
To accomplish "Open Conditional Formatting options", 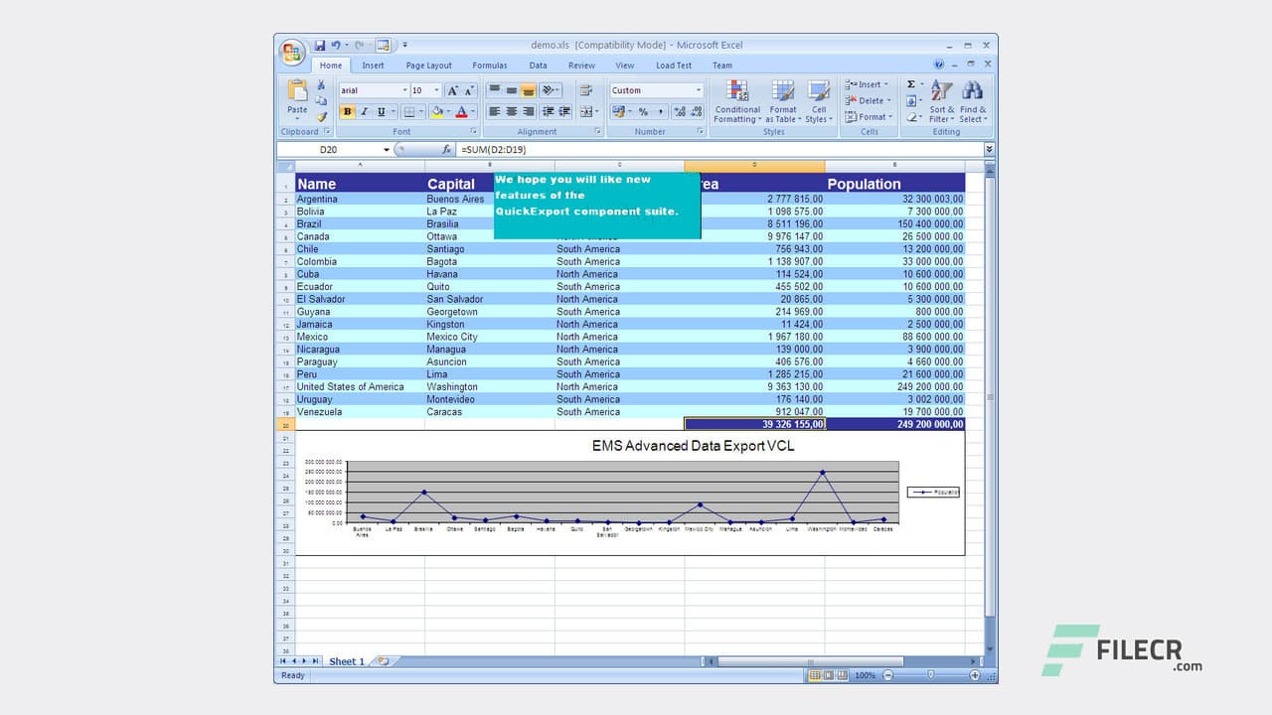I will [x=736, y=104].
